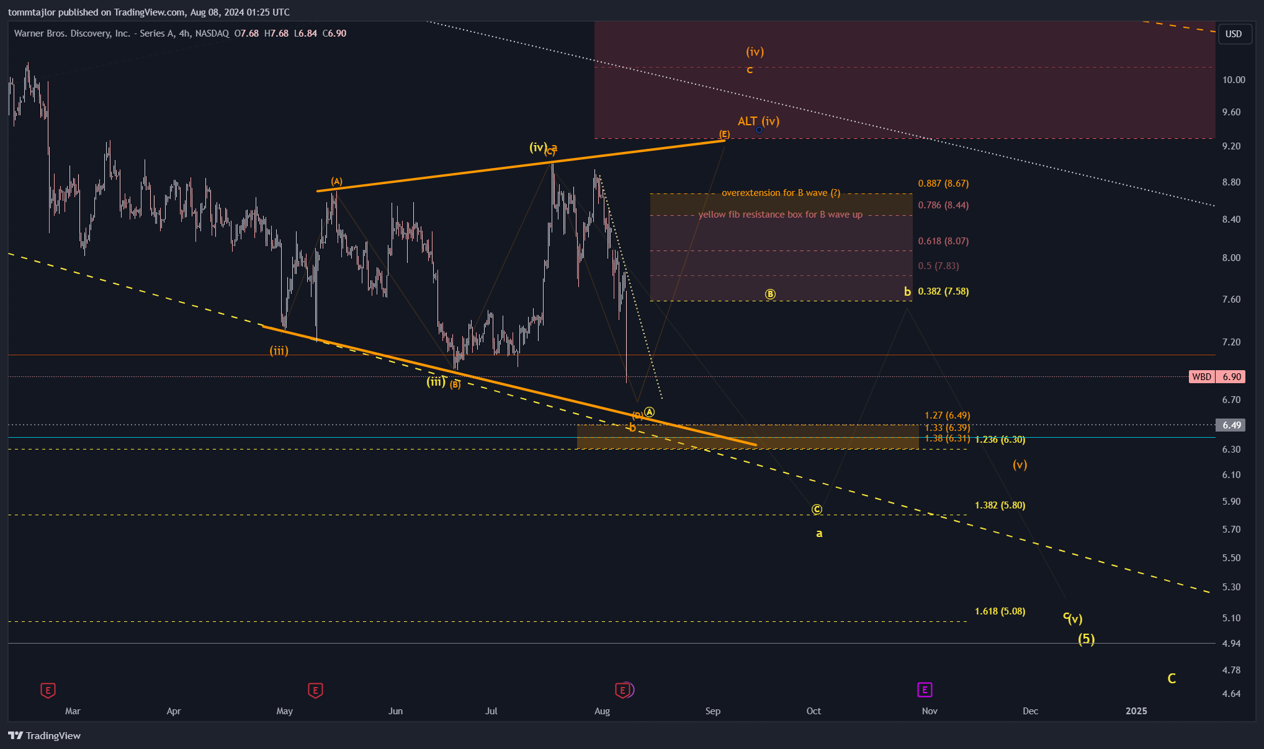Open the red earnings marker before Mar
The image size is (1264, 749).
(x=48, y=690)
